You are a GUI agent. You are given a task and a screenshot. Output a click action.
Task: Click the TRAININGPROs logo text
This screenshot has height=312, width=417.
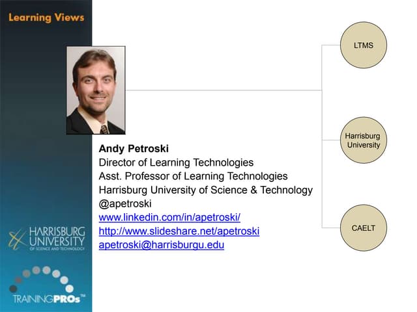click(46, 299)
